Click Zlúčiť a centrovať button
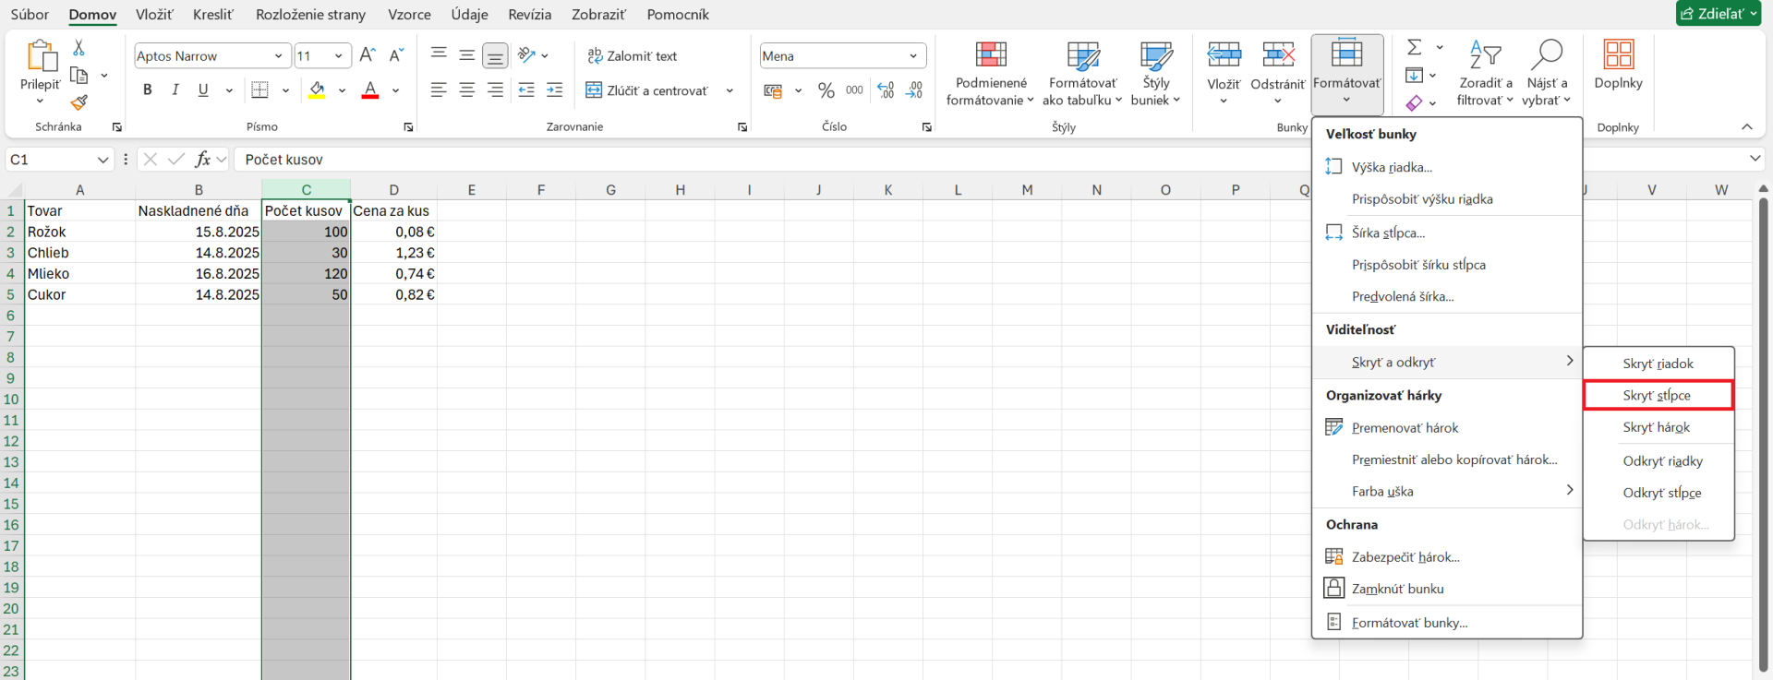The width and height of the screenshot is (1773, 680). (647, 90)
